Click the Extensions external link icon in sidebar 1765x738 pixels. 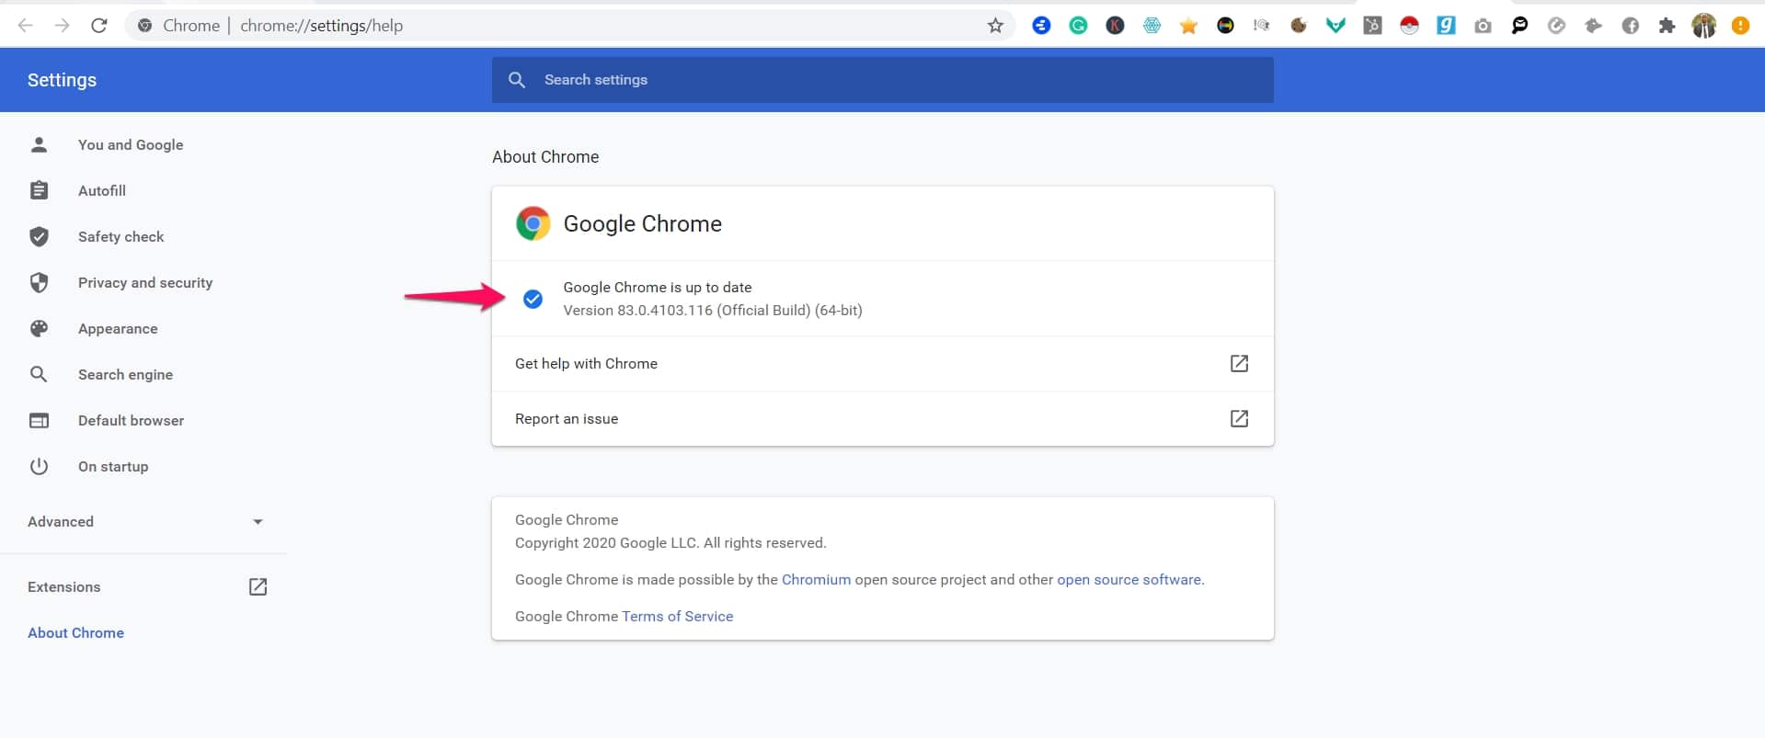point(258,586)
